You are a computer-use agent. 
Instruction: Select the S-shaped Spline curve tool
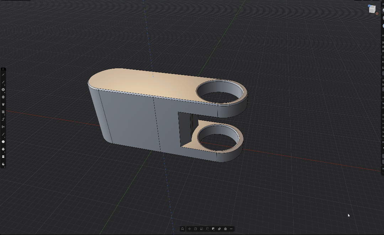tap(3, 119)
